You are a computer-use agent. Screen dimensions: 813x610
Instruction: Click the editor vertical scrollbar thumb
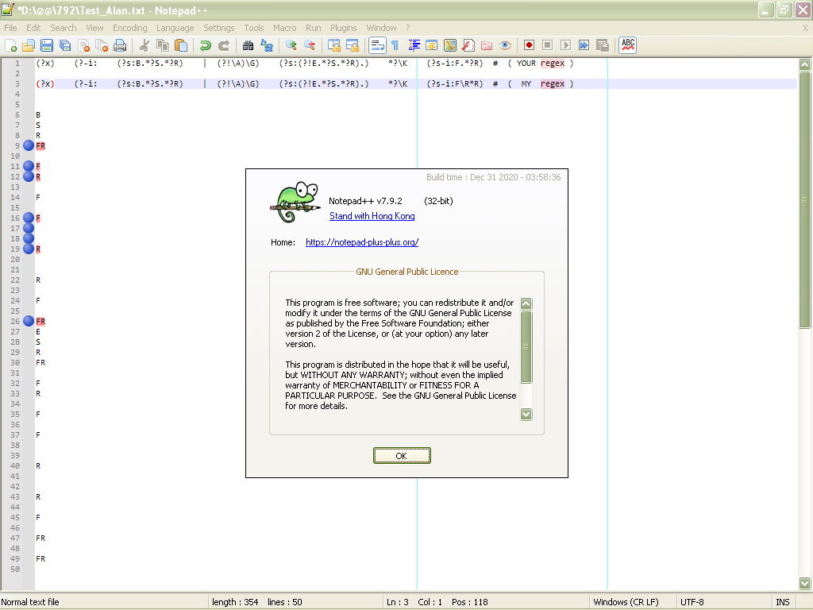pos(805,199)
